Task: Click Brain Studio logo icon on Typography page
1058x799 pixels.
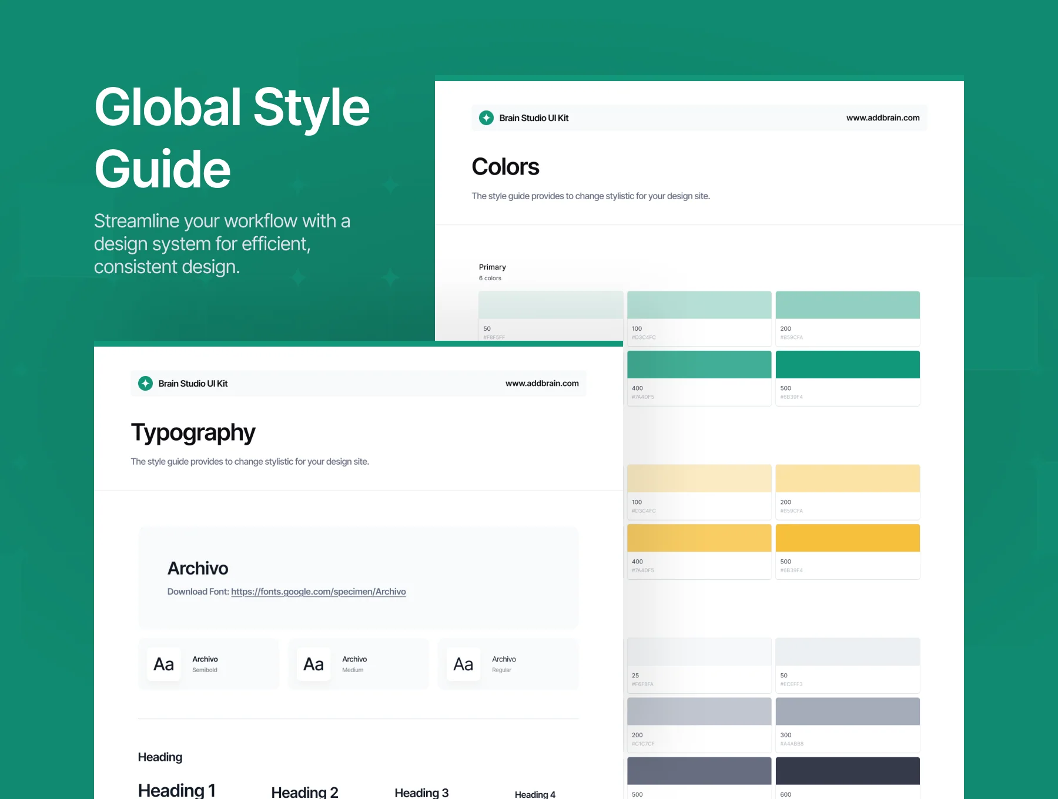Action: [x=145, y=384]
